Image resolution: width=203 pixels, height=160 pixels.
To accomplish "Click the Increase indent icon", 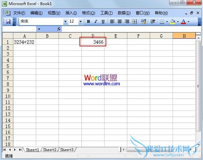I will (x=153, y=21).
